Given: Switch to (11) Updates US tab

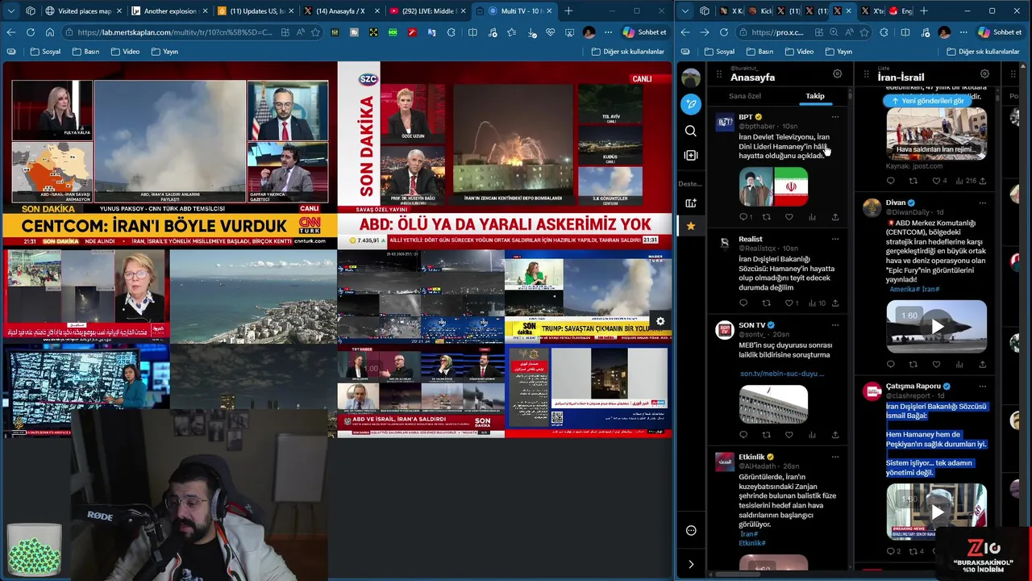Looking at the screenshot, I should tap(257, 11).
